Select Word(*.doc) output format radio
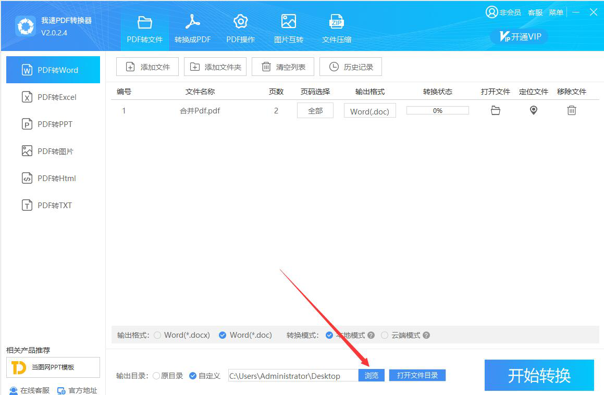The height and width of the screenshot is (395, 604). coord(223,335)
